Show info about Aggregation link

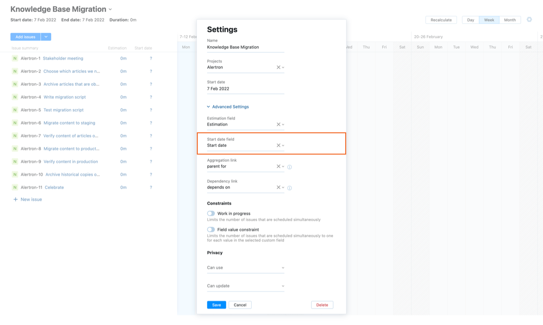click(290, 167)
